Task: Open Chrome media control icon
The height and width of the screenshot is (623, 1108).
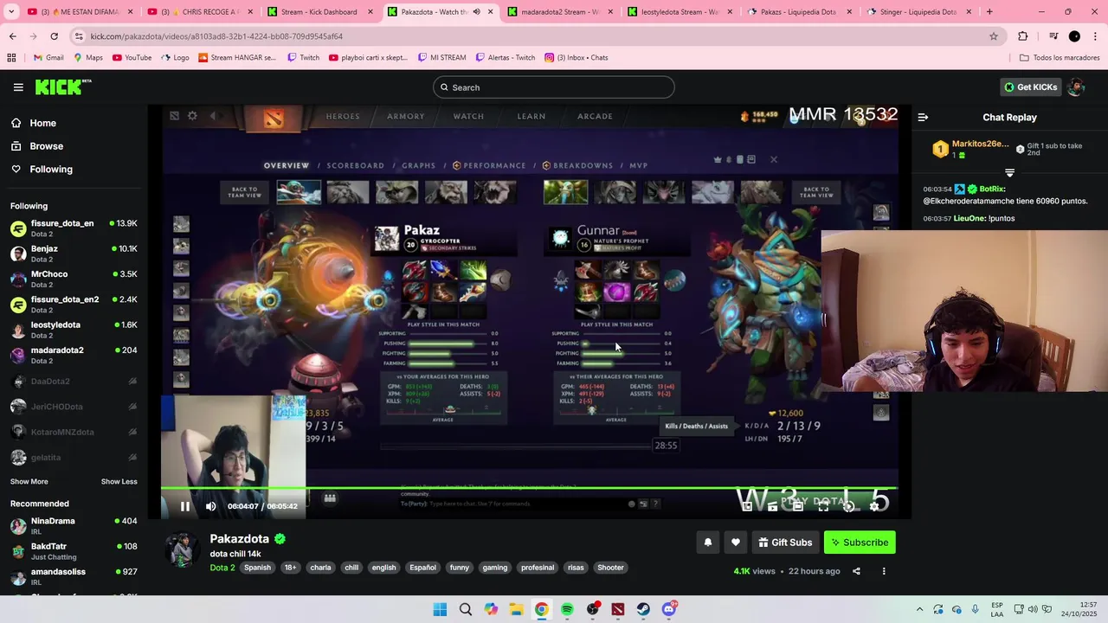Action: coord(1053,36)
